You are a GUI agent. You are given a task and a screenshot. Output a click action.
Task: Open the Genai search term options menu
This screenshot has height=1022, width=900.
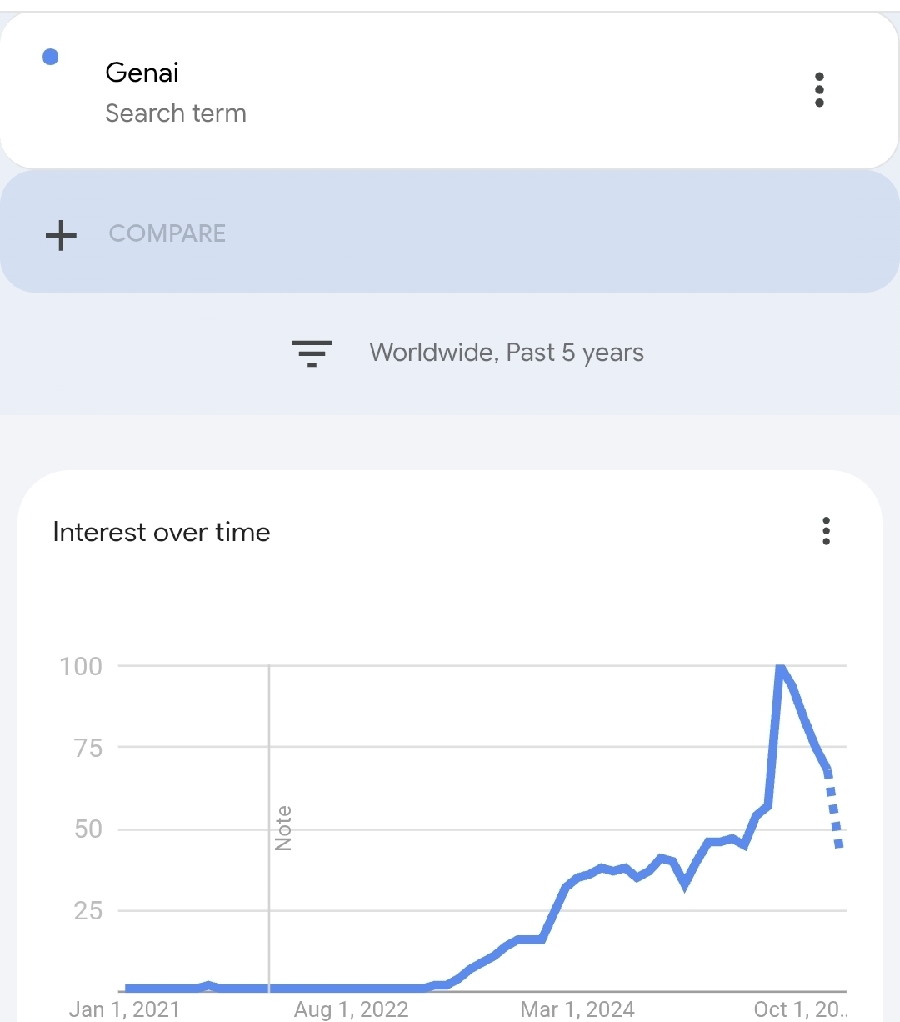pos(819,89)
